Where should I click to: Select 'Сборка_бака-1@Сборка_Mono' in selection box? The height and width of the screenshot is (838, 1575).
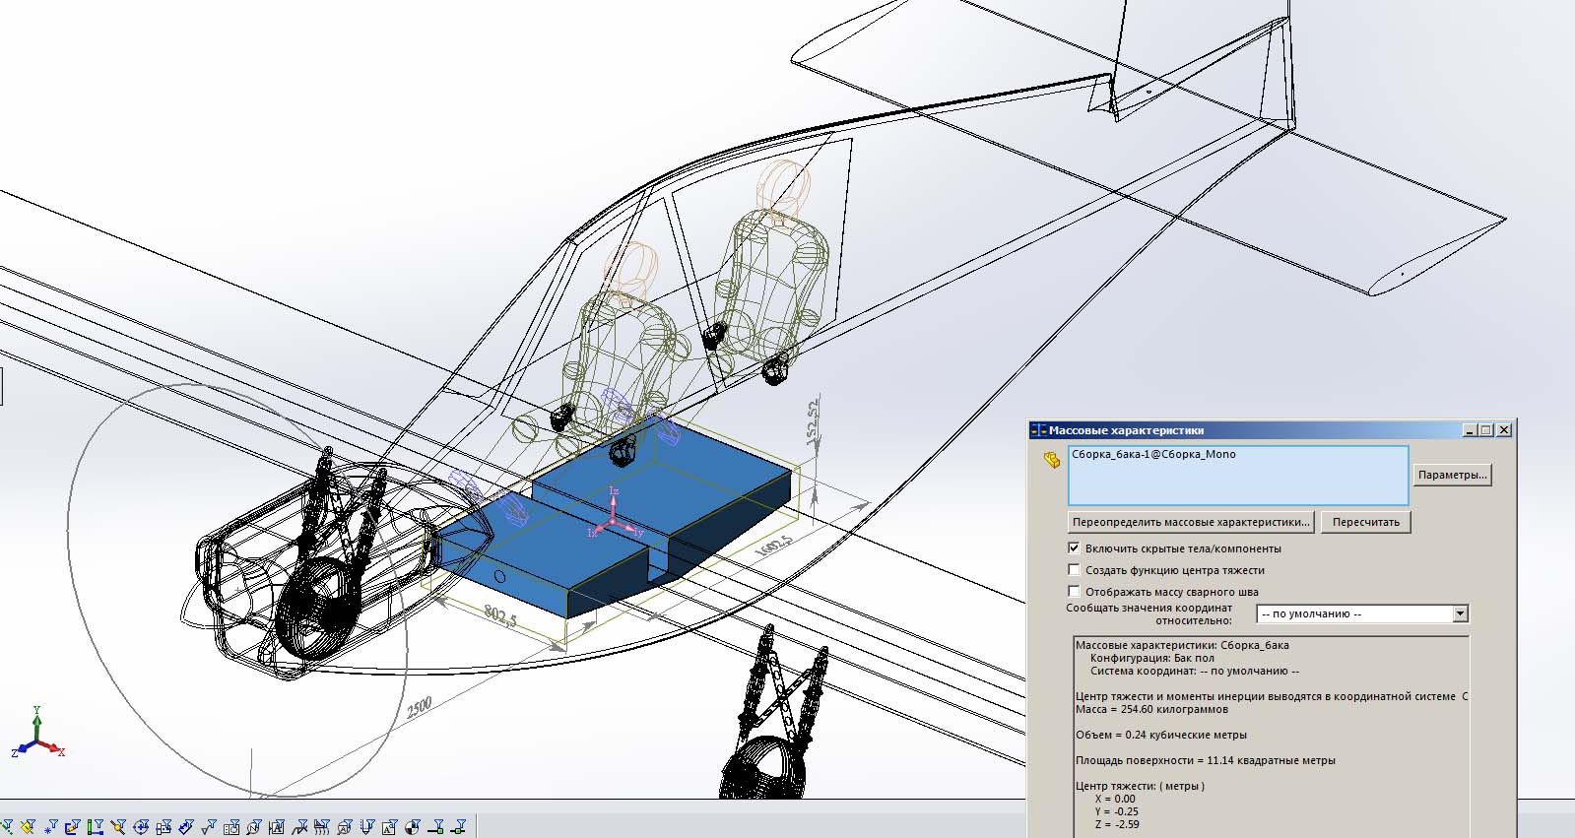pyautogui.click(x=1152, y=454)
